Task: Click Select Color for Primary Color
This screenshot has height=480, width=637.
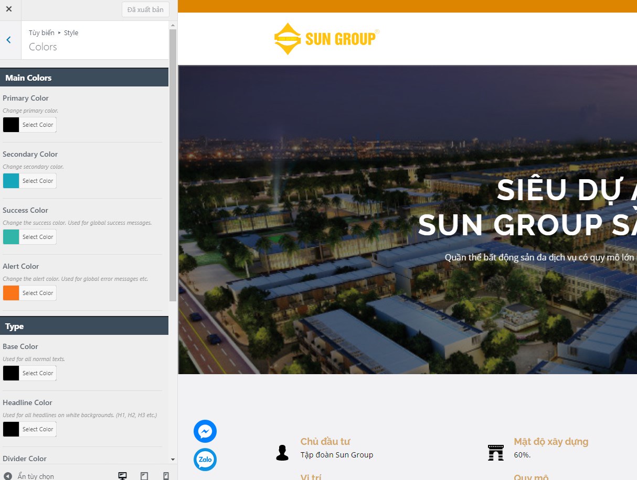Action: pyautogui.click(x=38, y=125)
